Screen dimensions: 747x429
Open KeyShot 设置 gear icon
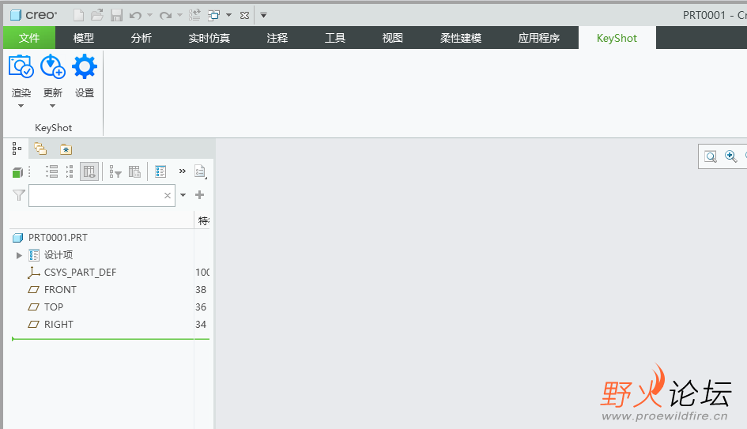click(x=85, y=66)
